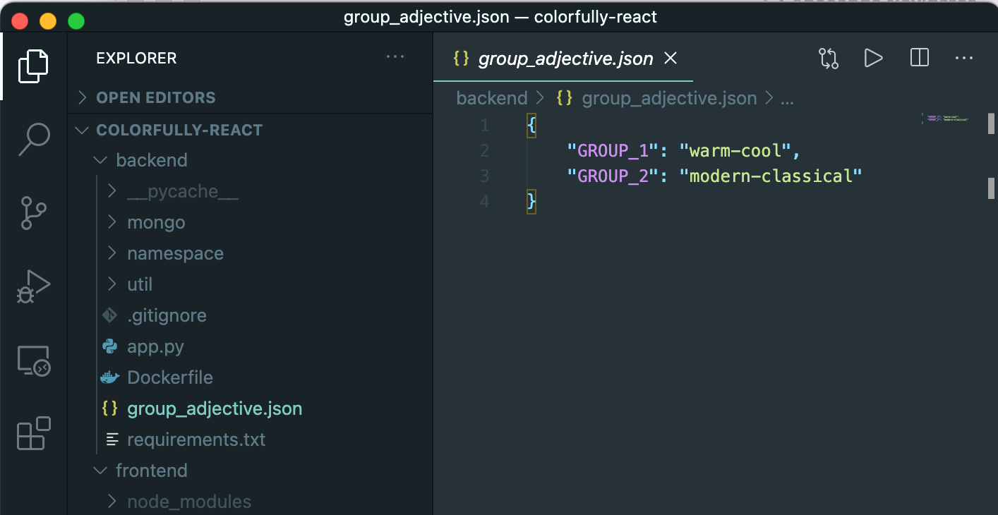Click the yellow minimize window button
This screenshot has width=998, height=515.
click(x=48, y=21)
